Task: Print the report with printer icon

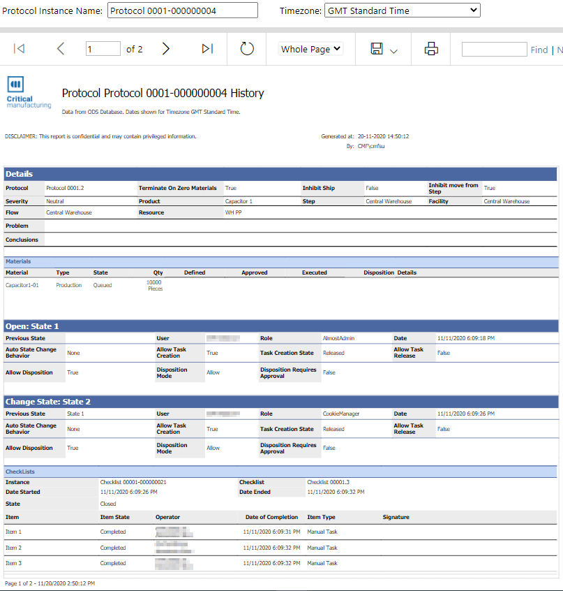Action: click(x=431, y=49)
